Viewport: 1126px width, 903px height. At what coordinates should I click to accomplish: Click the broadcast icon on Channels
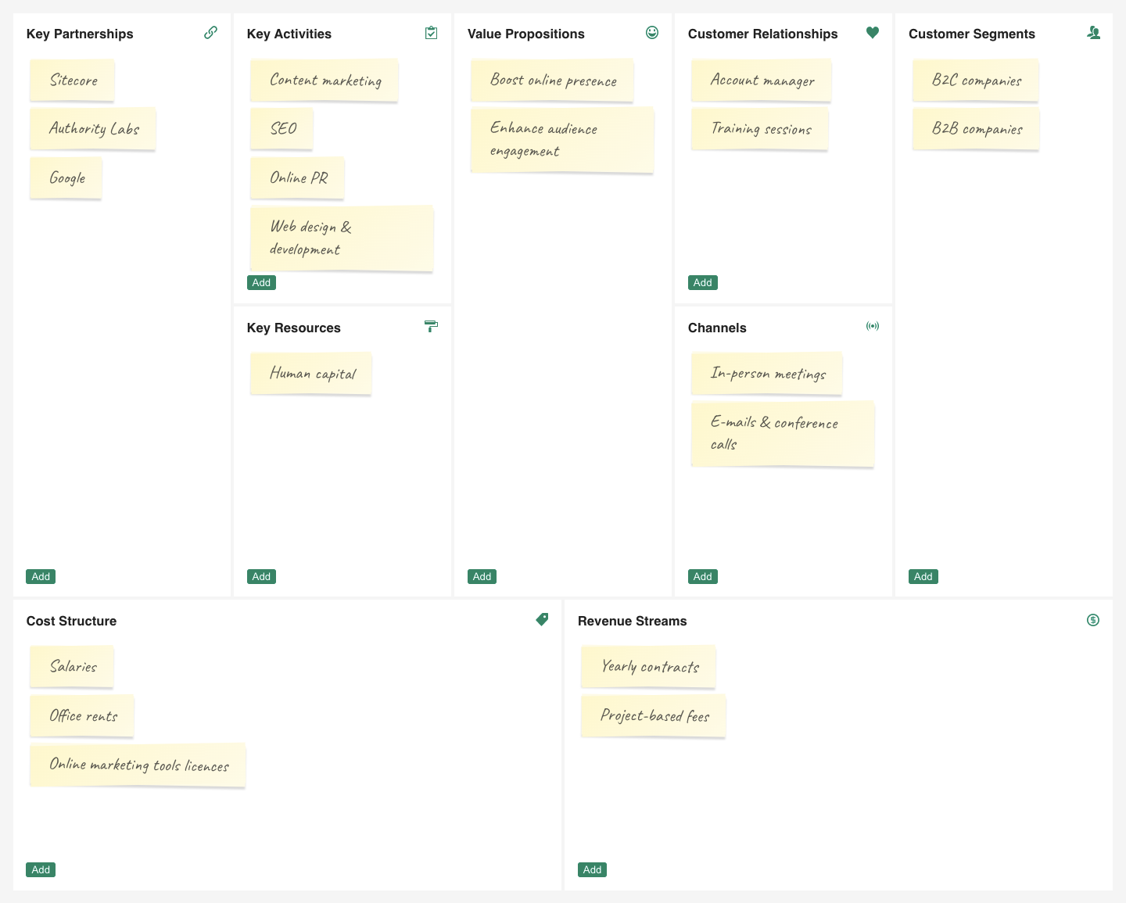(873, 327)
